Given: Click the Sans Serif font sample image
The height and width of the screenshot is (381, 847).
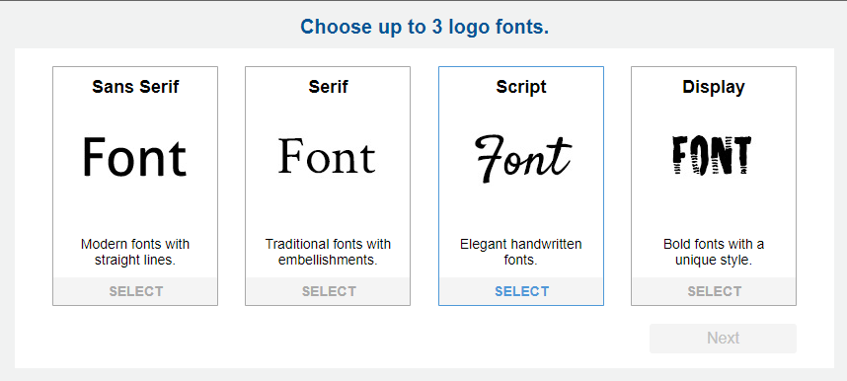Looking at the screenshot, I should 134,156.
